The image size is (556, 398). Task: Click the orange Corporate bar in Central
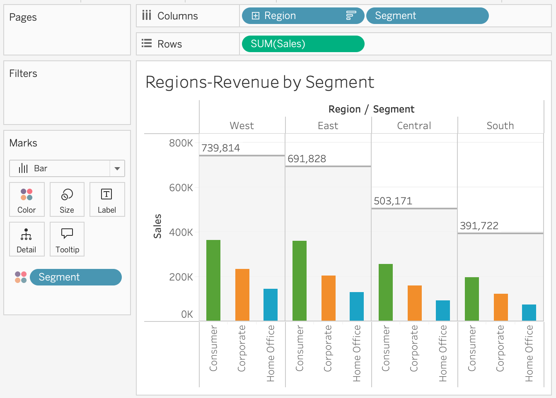click(x=414, y=303)
